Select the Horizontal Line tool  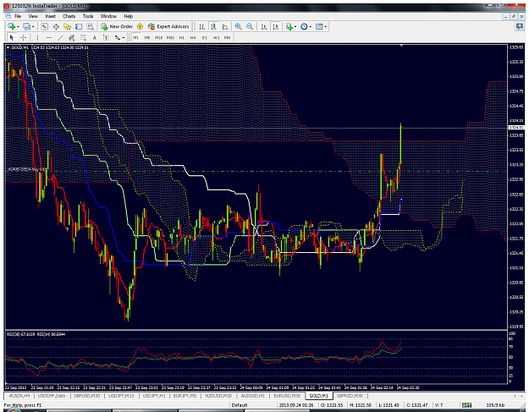point(49,37)
